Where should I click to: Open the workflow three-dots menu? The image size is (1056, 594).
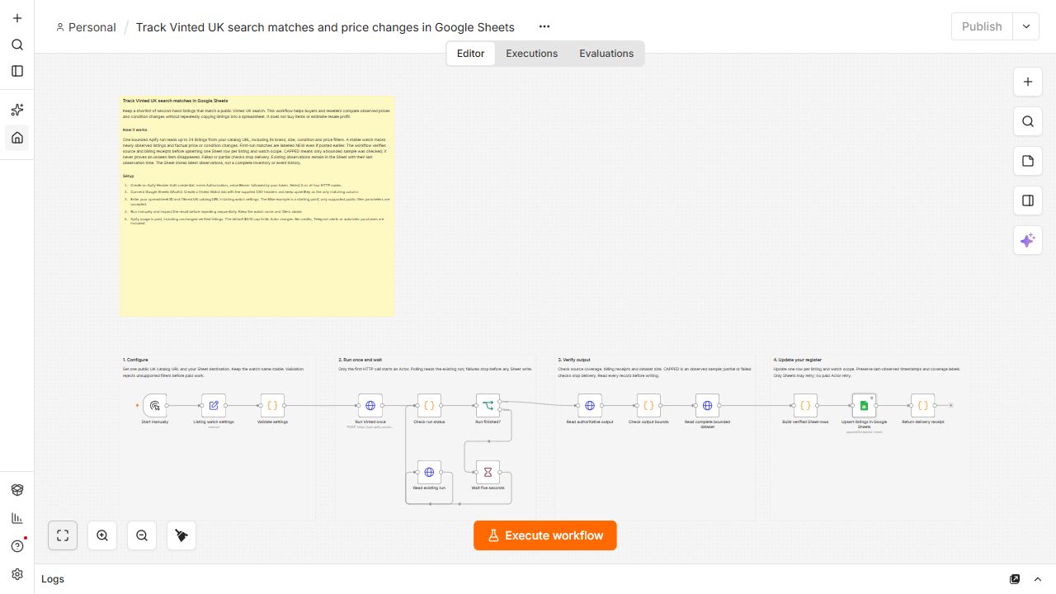coord(544,26)
